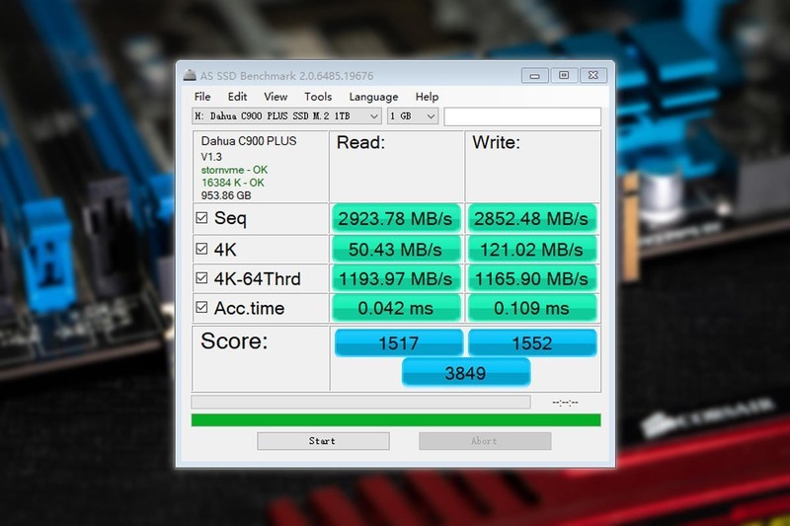Click the Abort button
Viewport: 790px width, 526px height.
(485, 441)
